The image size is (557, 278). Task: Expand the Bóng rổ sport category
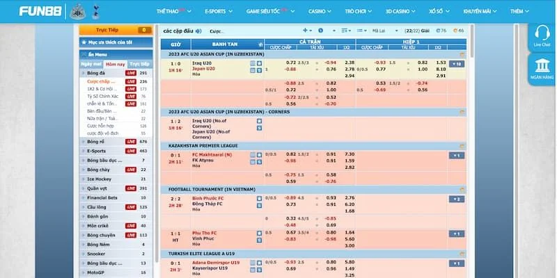click(97, 141)
